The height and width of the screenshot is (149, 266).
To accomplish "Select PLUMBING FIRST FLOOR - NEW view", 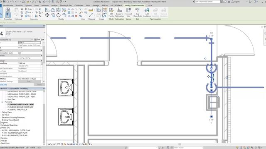I will (x=20, y=105).
